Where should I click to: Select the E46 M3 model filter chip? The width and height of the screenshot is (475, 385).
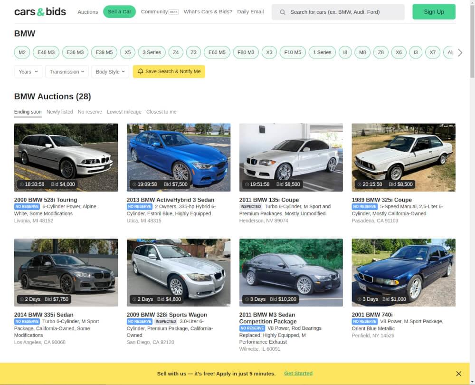tap(46, 52)
